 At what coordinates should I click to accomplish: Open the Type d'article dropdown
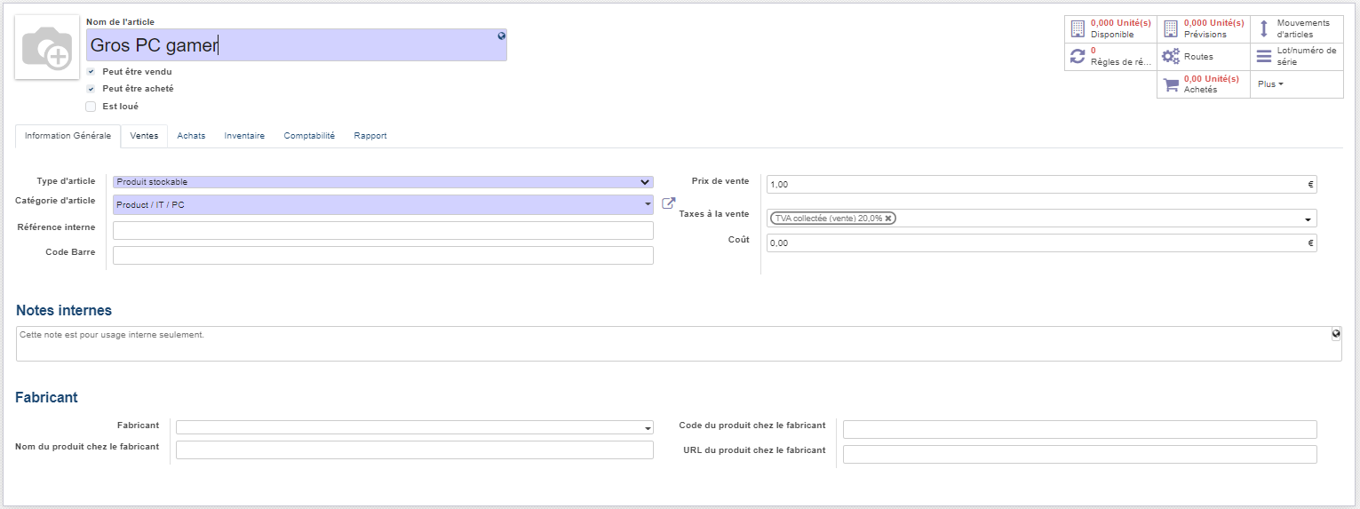point(383,182)
